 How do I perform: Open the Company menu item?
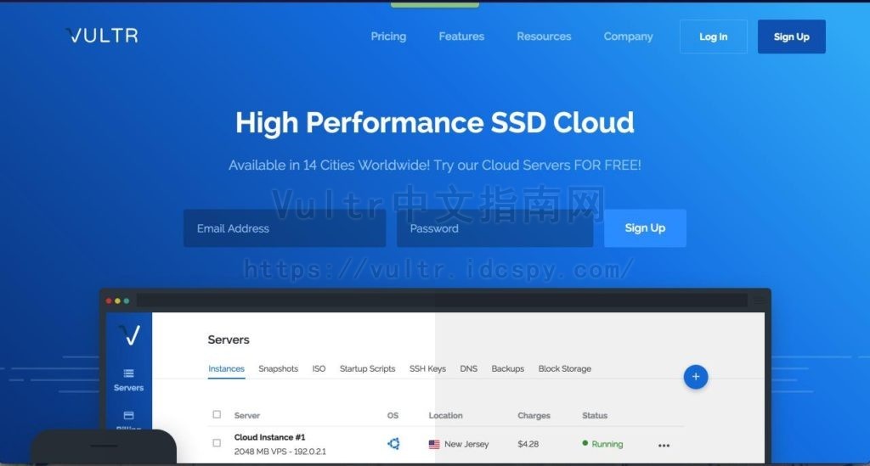[x=628, y=36]
